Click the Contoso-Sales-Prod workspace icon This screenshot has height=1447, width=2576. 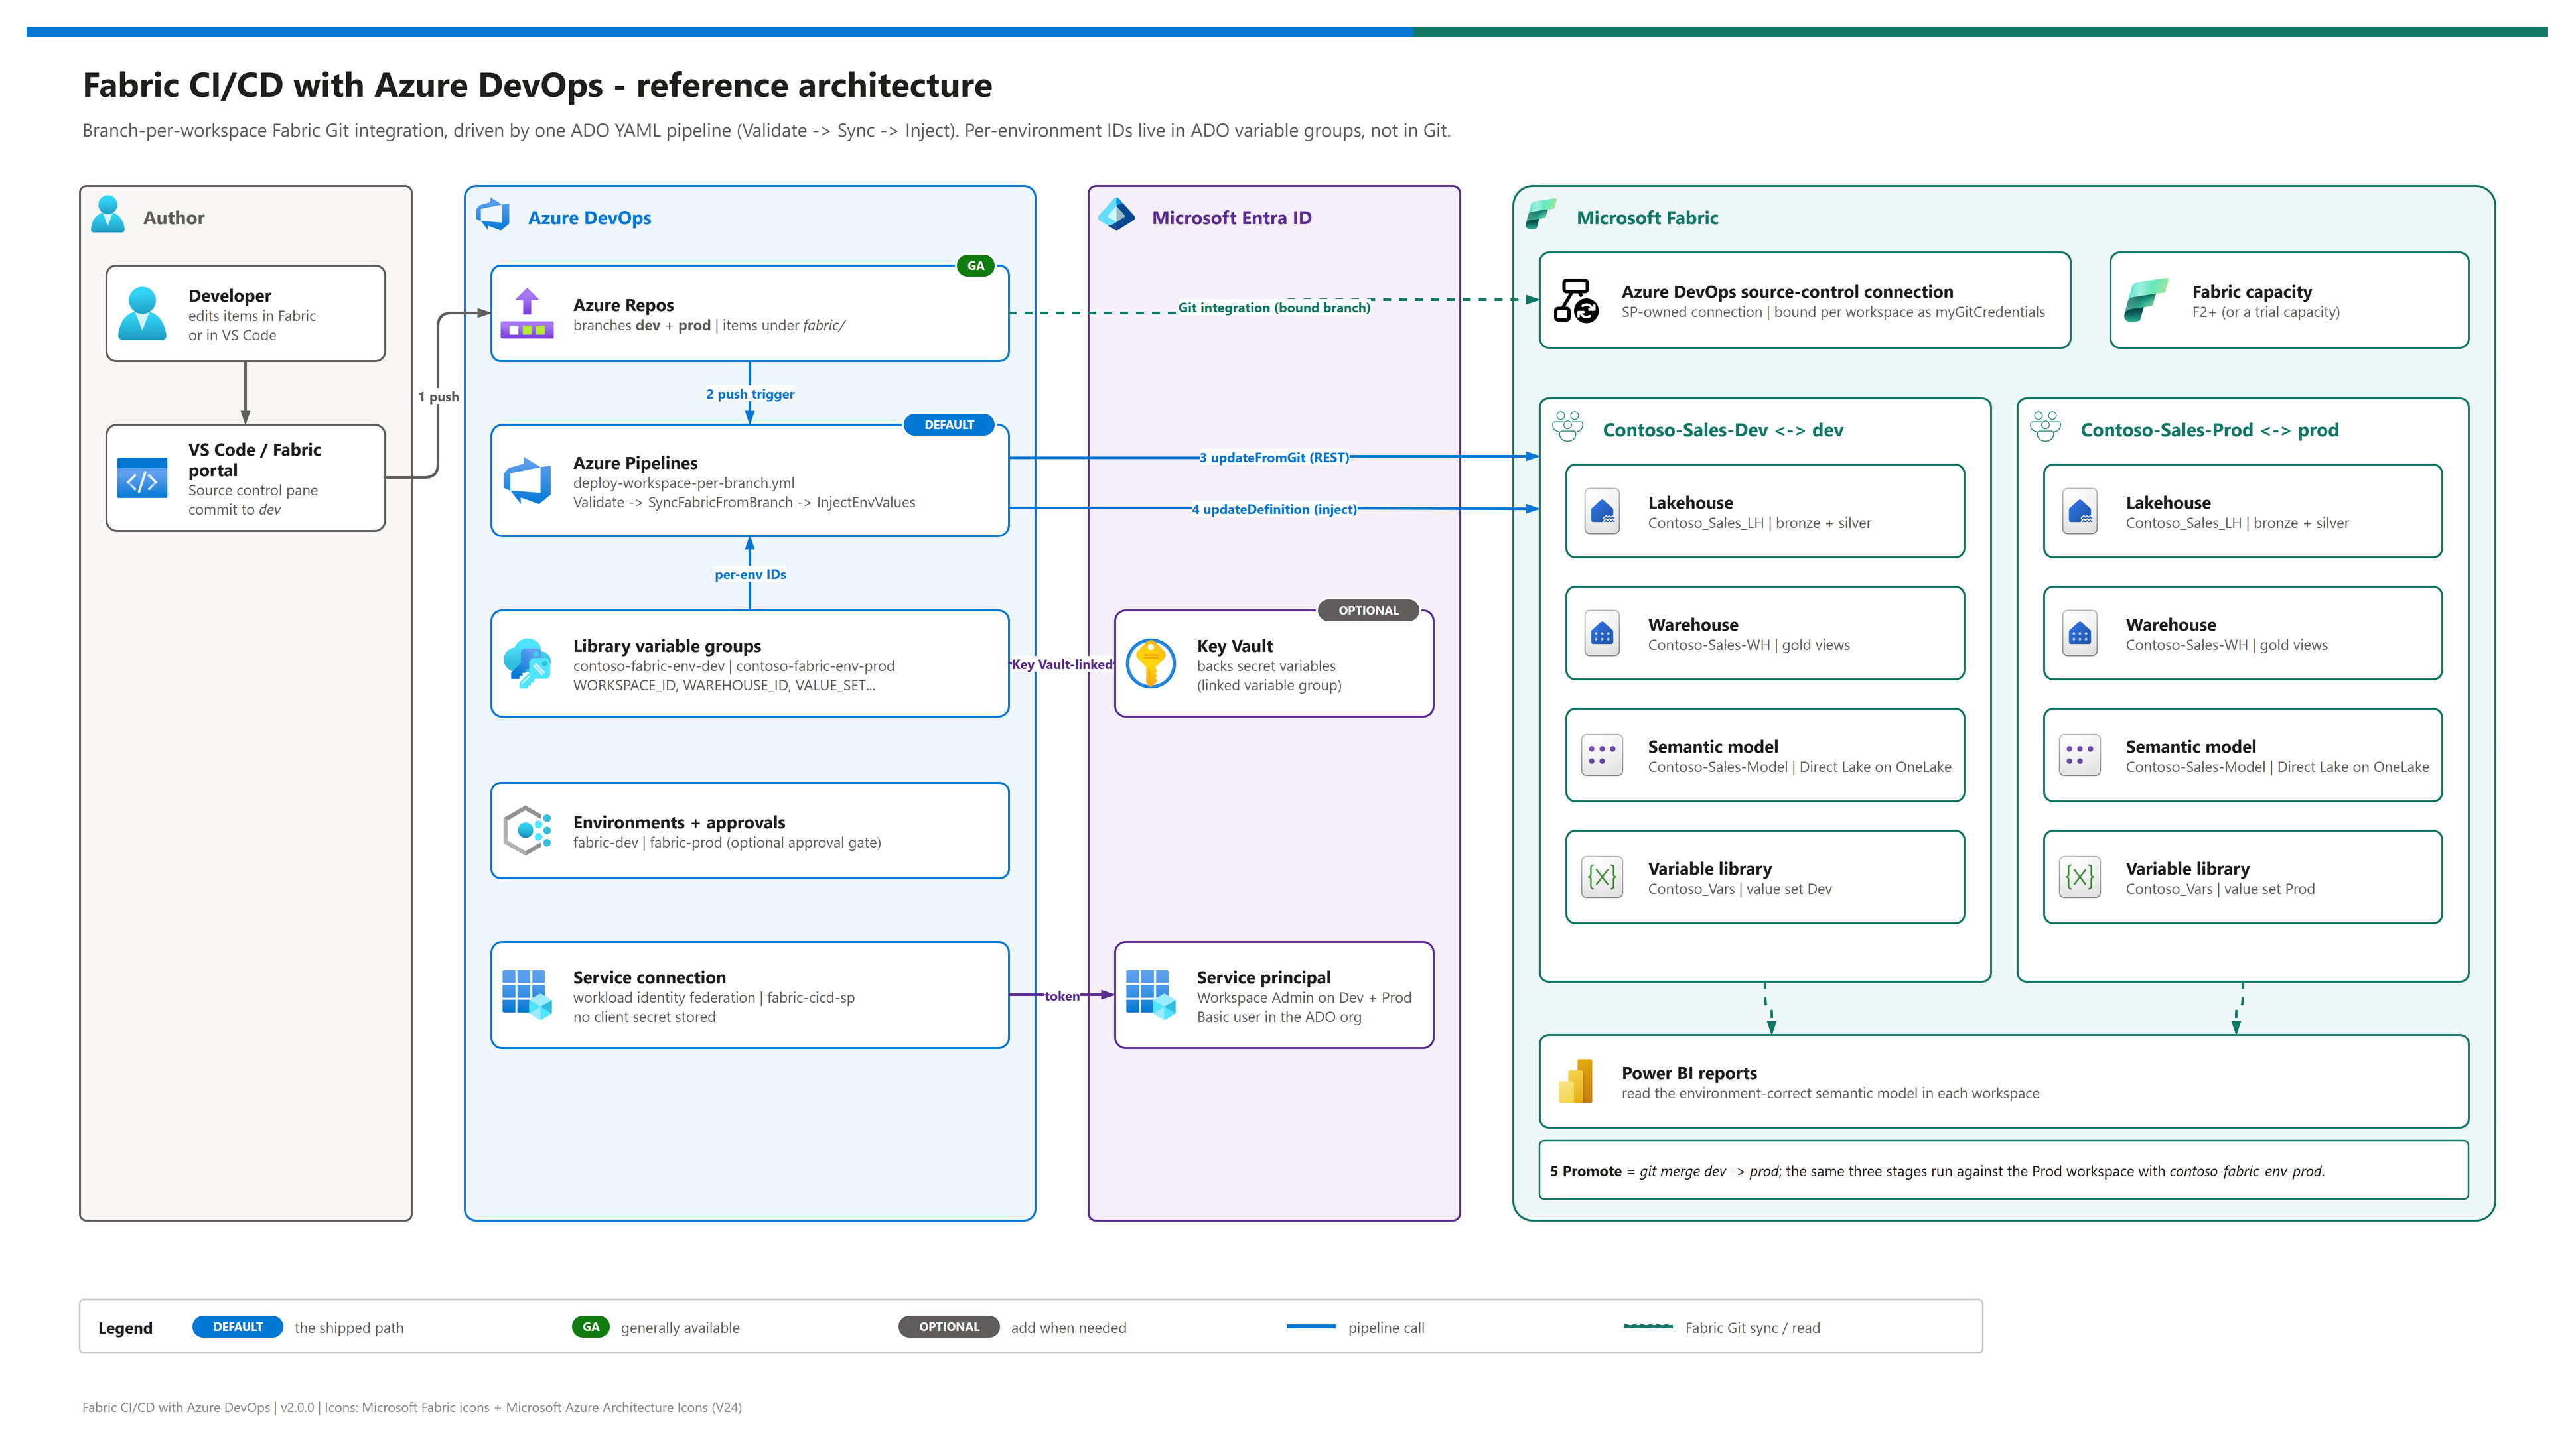point(2046,426)
